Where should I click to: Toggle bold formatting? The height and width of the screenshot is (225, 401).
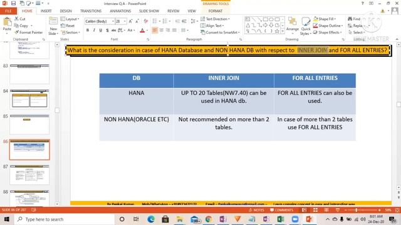[88, 31]
